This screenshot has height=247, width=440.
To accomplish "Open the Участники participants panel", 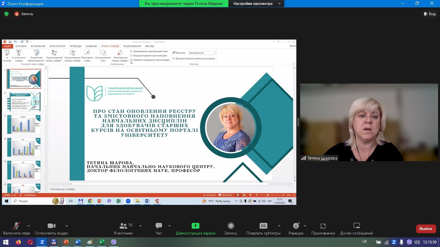I will pos(123,228).
